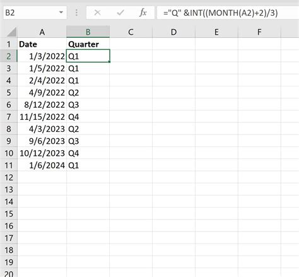Select column F header

click(259, 32)
